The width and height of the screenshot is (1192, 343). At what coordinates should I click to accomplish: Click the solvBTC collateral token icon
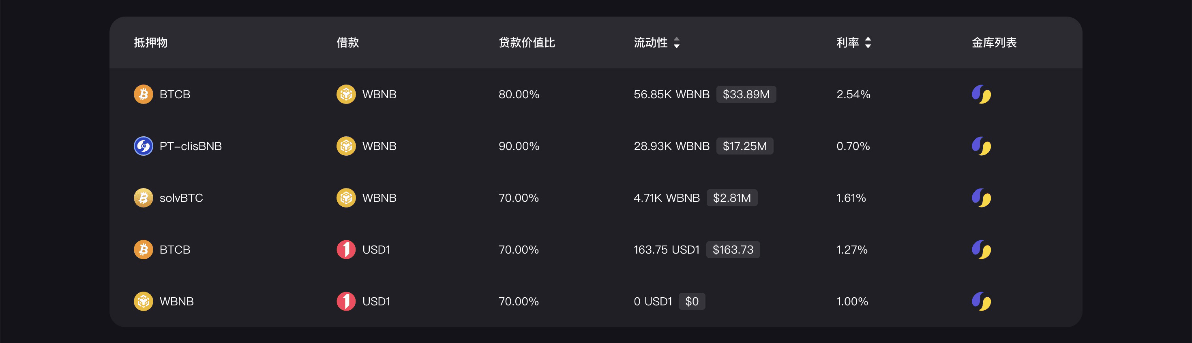(144, 197)
